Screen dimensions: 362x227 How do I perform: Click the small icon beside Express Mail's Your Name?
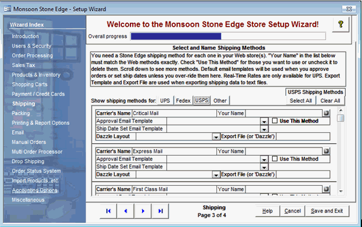pyautogui.click(x=326, y=152)
